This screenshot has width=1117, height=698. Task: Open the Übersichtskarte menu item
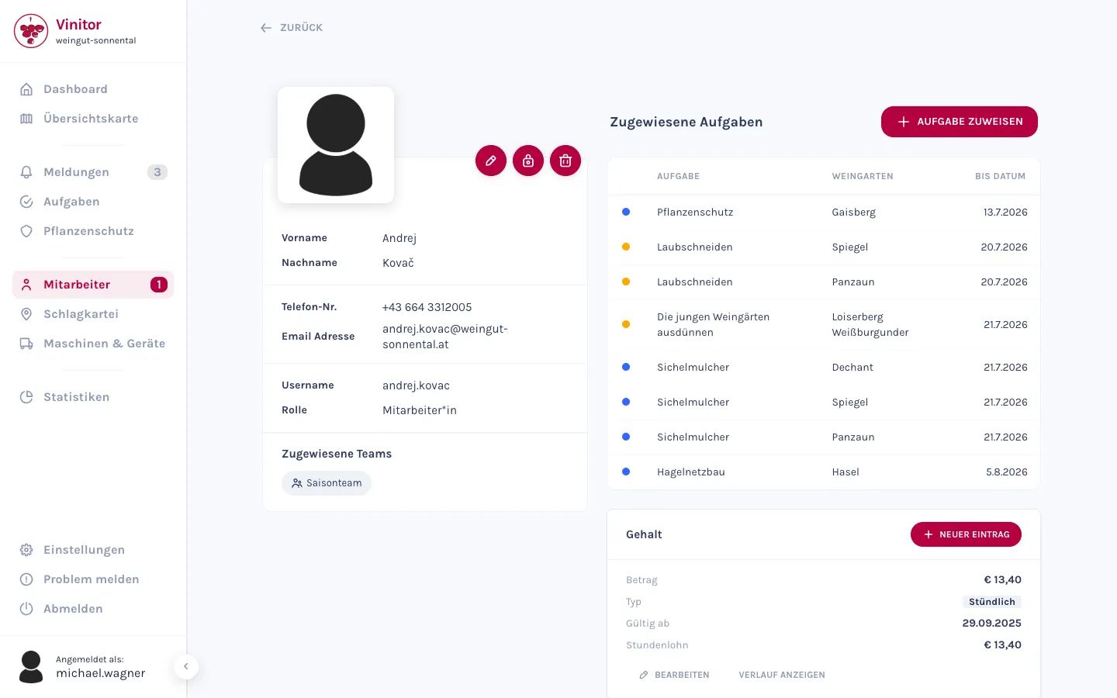click(93, 119)
